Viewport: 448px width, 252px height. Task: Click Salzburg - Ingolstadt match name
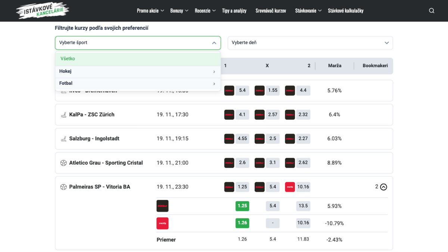94,139
